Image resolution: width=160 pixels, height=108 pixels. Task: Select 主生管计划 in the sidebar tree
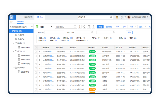(x=26, y=72)
